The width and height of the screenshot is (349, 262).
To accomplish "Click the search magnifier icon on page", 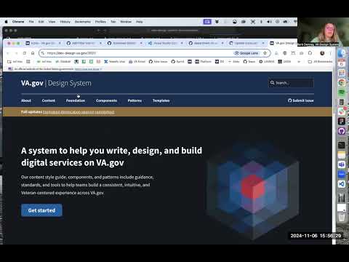I will [x=272, y=83].
